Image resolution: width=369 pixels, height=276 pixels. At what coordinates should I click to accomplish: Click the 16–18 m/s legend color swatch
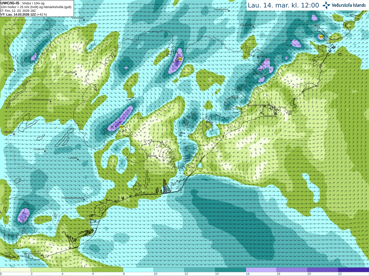click(x=261, y=270)
